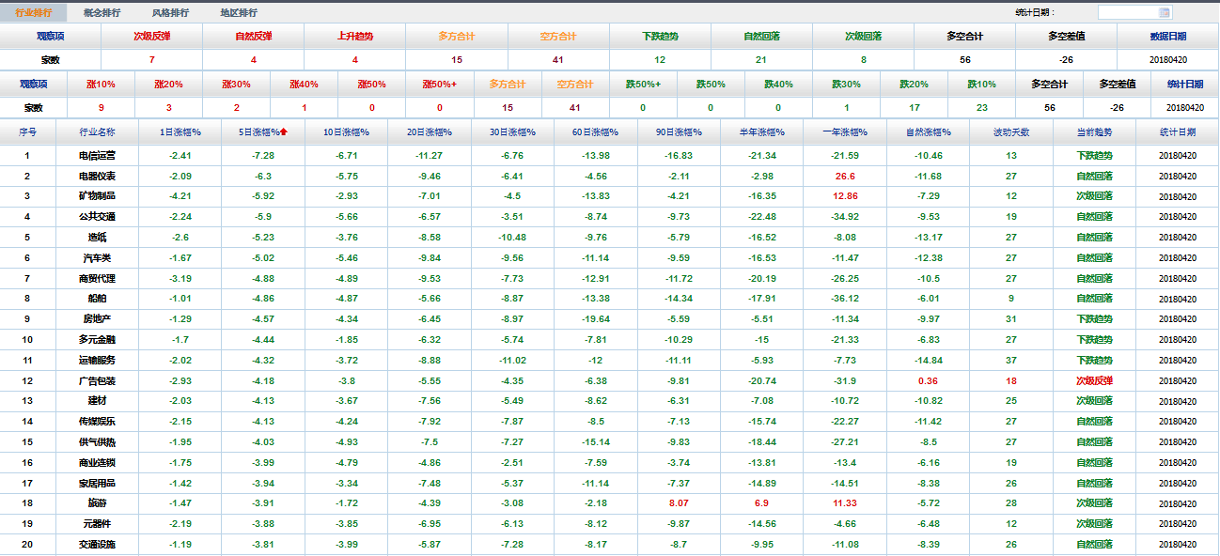This screenshot has height=556, width=1220.
Task: Click the 跌50%+ header cell
Action: coord(643,85)
